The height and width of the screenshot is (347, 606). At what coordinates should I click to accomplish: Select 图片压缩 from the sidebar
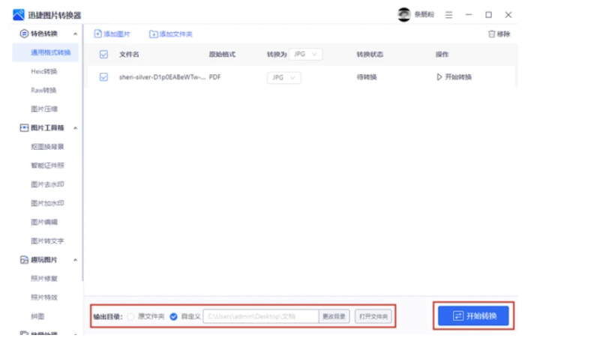coord(43,109)
